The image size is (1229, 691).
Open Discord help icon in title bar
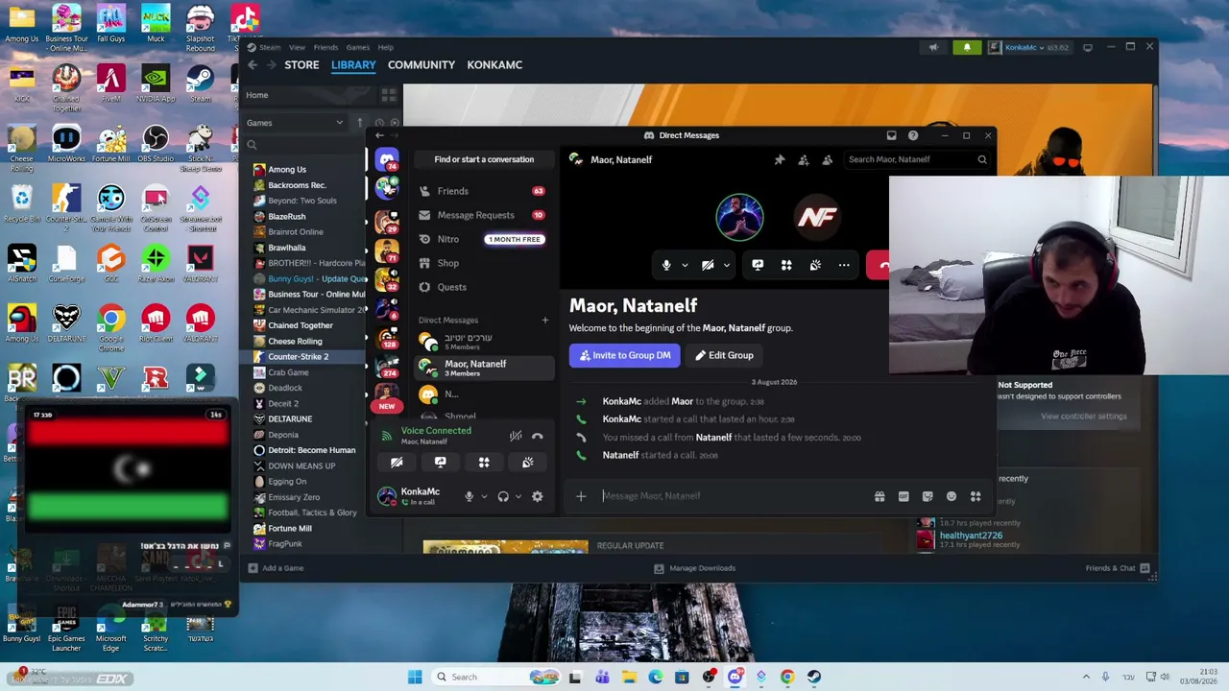pos(913,135)
